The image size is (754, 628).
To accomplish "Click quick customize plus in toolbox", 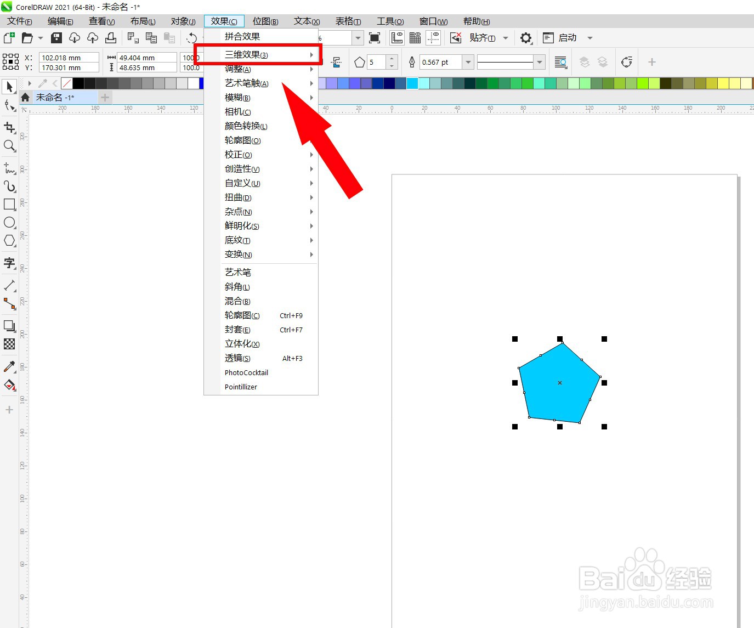I will pos(9,410).
